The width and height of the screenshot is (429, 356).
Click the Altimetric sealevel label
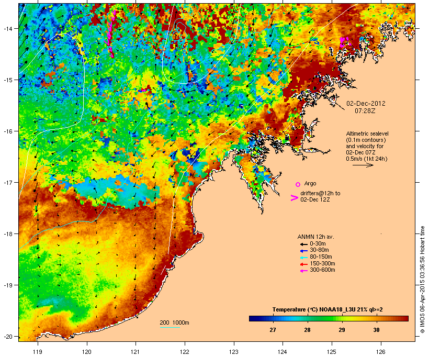click(x=367, y=133)
